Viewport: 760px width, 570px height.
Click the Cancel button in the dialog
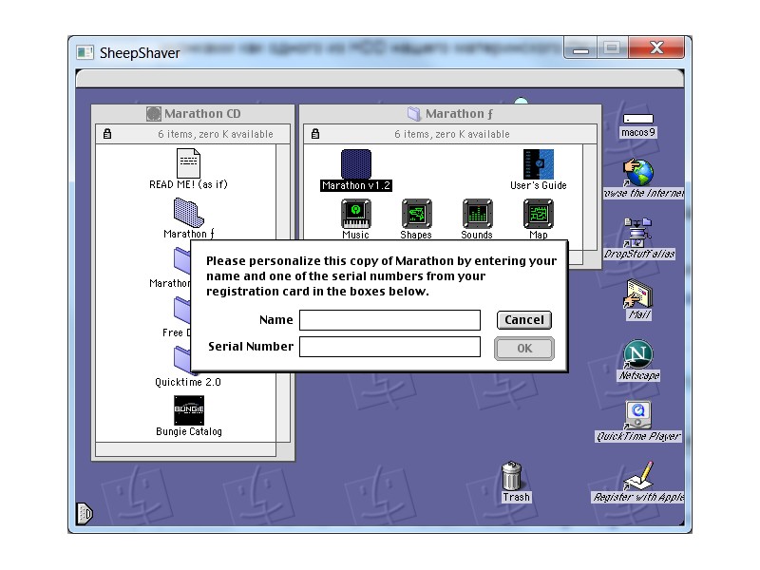[x=524, y=320]
